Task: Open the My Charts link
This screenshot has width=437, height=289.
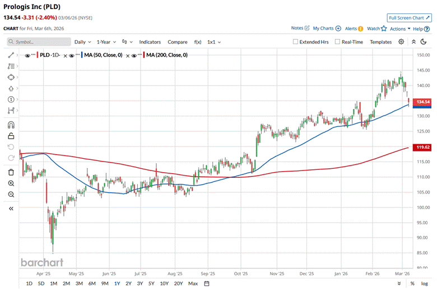Action: [327, 28]
